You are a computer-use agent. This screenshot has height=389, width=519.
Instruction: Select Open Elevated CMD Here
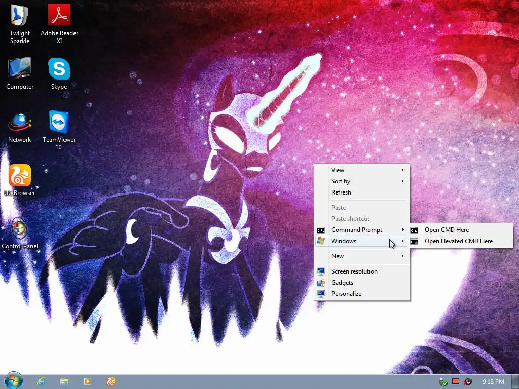coord(460,241)
